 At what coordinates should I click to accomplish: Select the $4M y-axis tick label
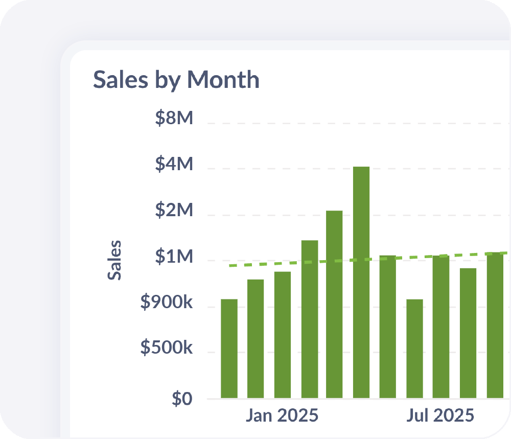174,165
